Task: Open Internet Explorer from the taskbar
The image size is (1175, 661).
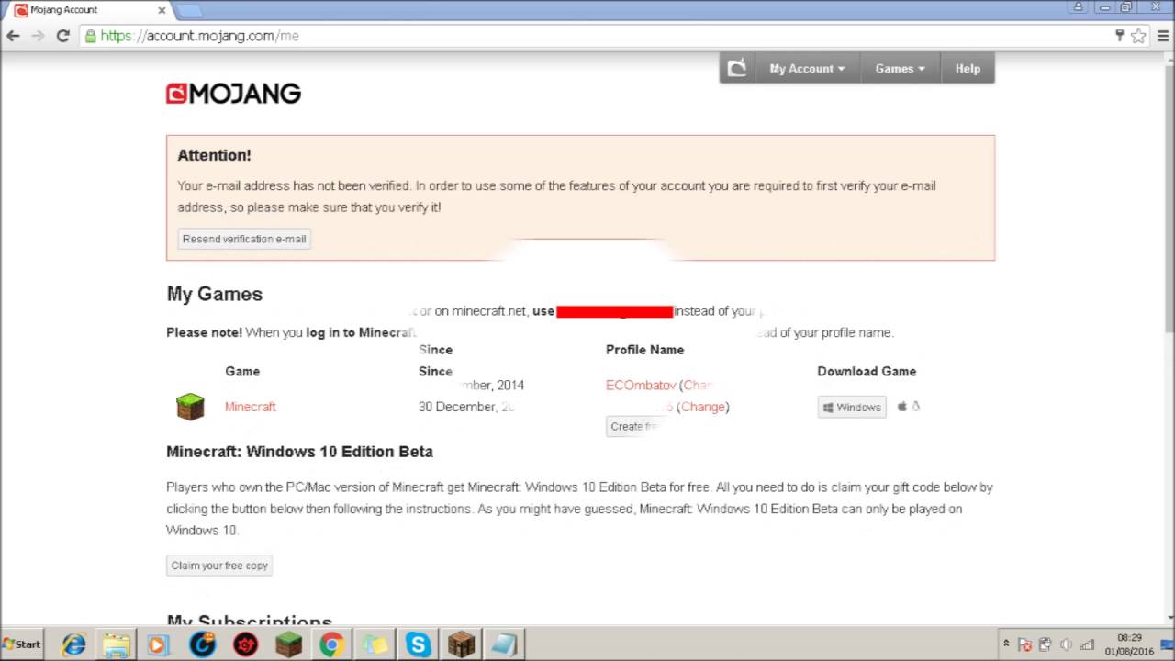Action: pos(73,644)
